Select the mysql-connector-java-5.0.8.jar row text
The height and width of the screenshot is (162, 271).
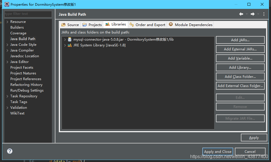(123, 39)
